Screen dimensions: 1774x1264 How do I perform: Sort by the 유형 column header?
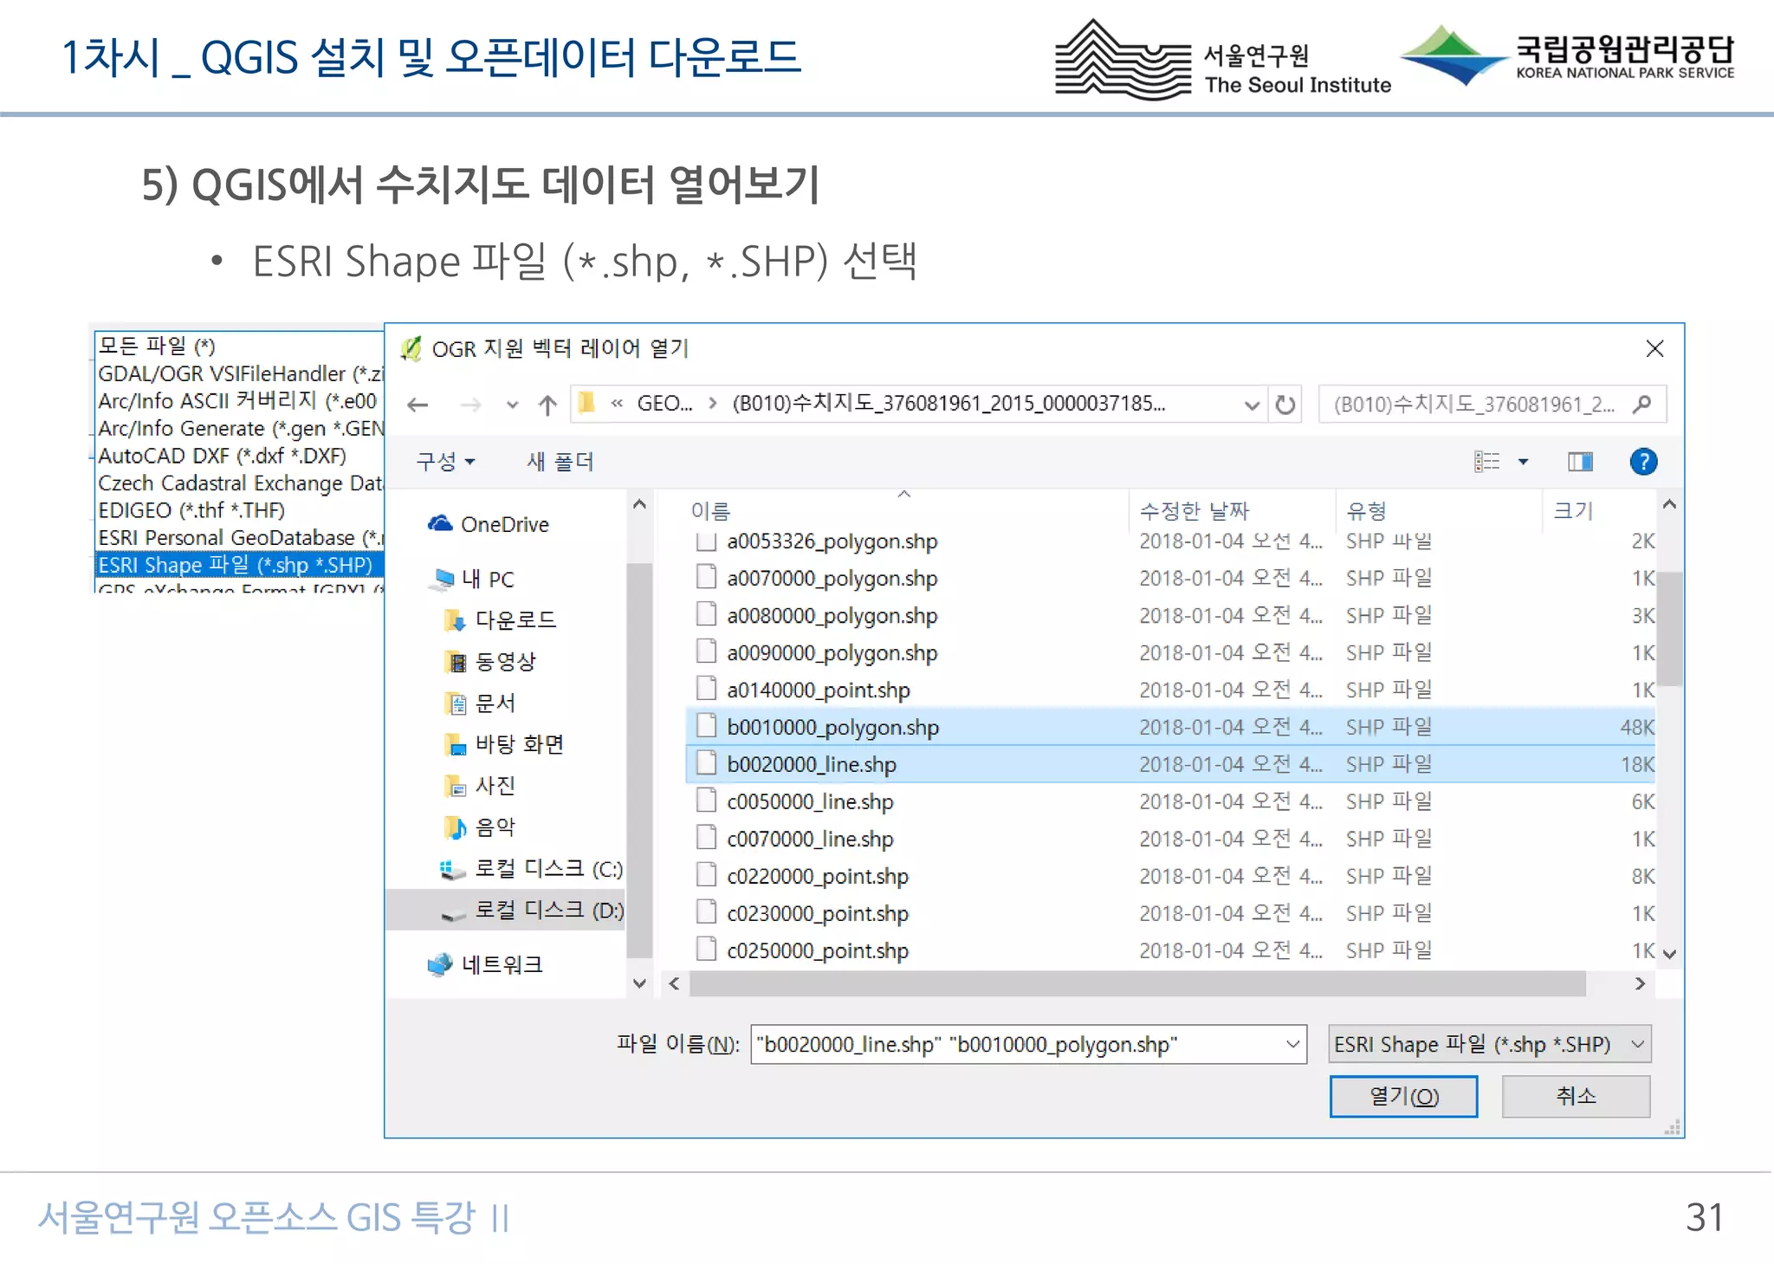1367,511
